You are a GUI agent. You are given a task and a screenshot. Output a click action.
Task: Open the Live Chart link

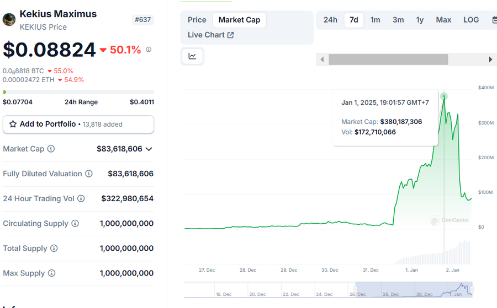point(210,35)
